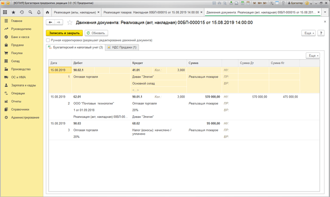Screen dimensions: 330x197
Task: Open Help with the question mark button
Action: 321,33
